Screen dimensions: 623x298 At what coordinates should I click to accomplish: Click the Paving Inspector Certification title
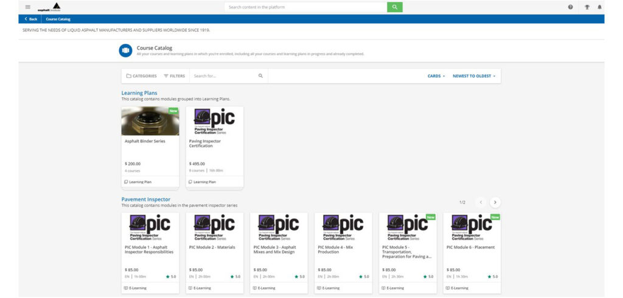pyautogui.click(x=205, y=144)
